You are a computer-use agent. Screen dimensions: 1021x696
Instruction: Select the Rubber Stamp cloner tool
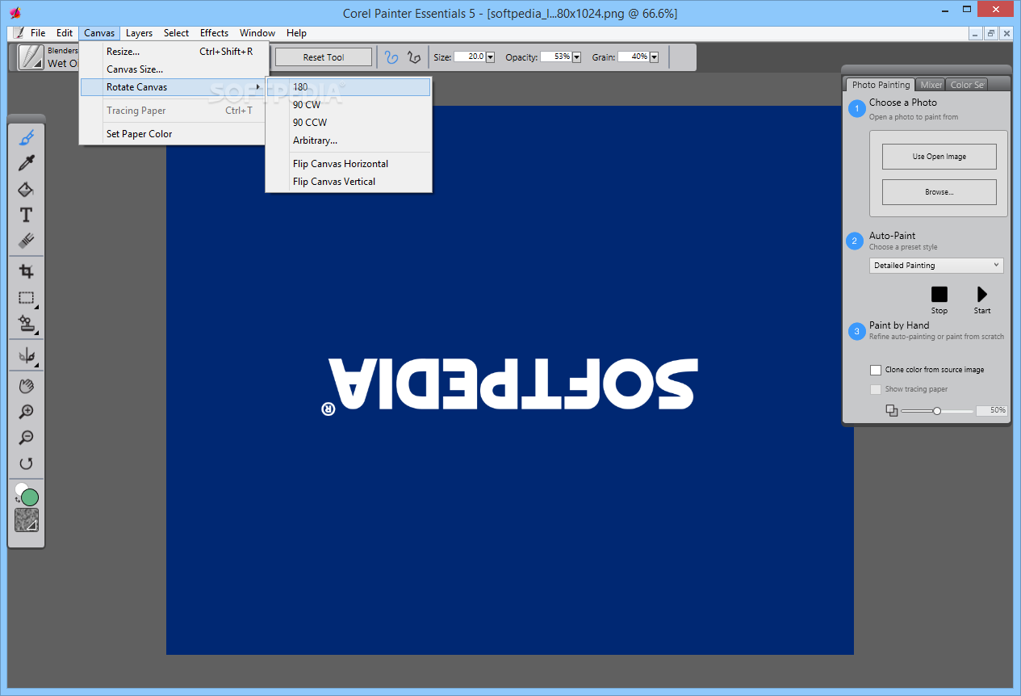pyautogui.click(x=26, y=324)
